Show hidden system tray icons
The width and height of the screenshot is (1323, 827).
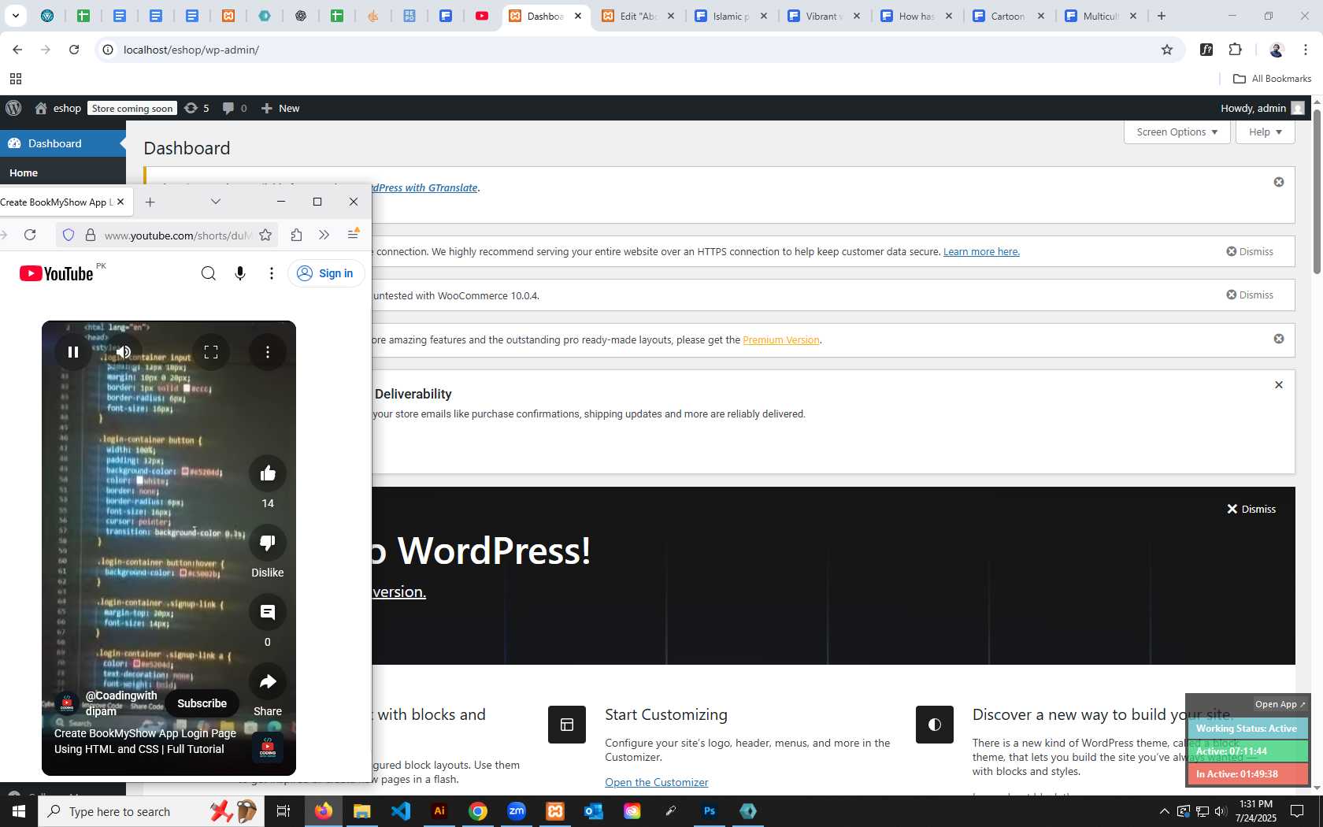(1164, 811)
